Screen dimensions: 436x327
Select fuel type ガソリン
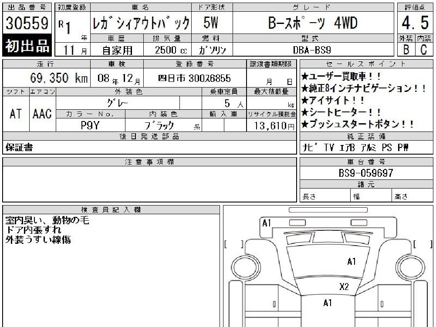point(212,50)
